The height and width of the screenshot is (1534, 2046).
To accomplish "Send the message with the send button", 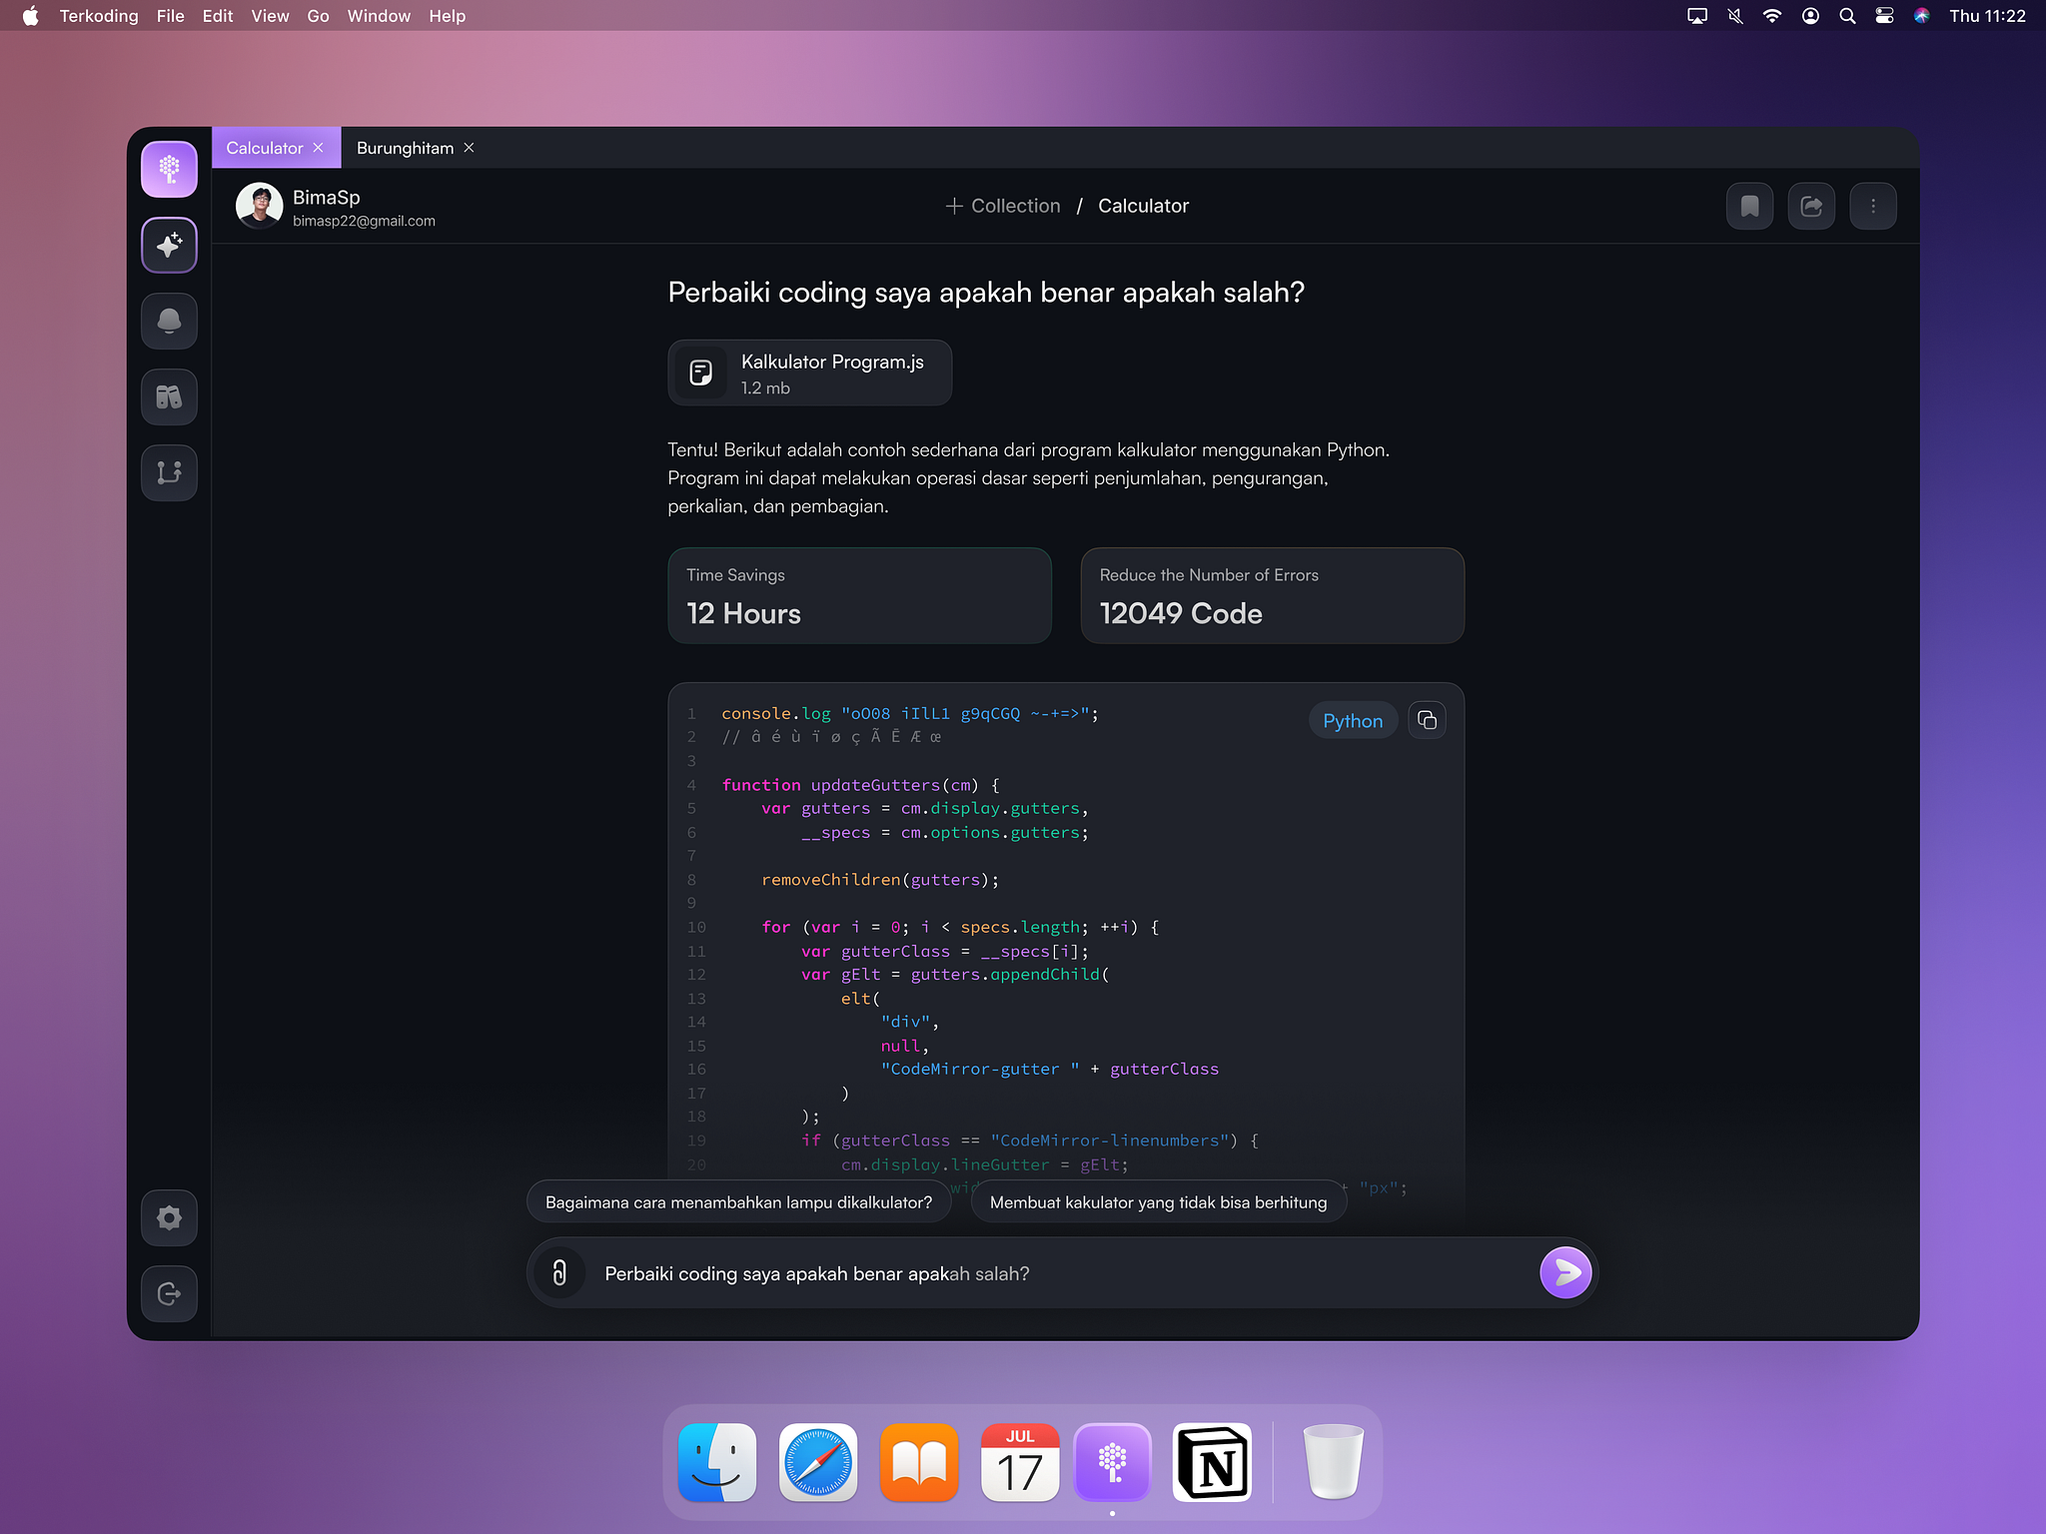I will tap(1564, 1272).
